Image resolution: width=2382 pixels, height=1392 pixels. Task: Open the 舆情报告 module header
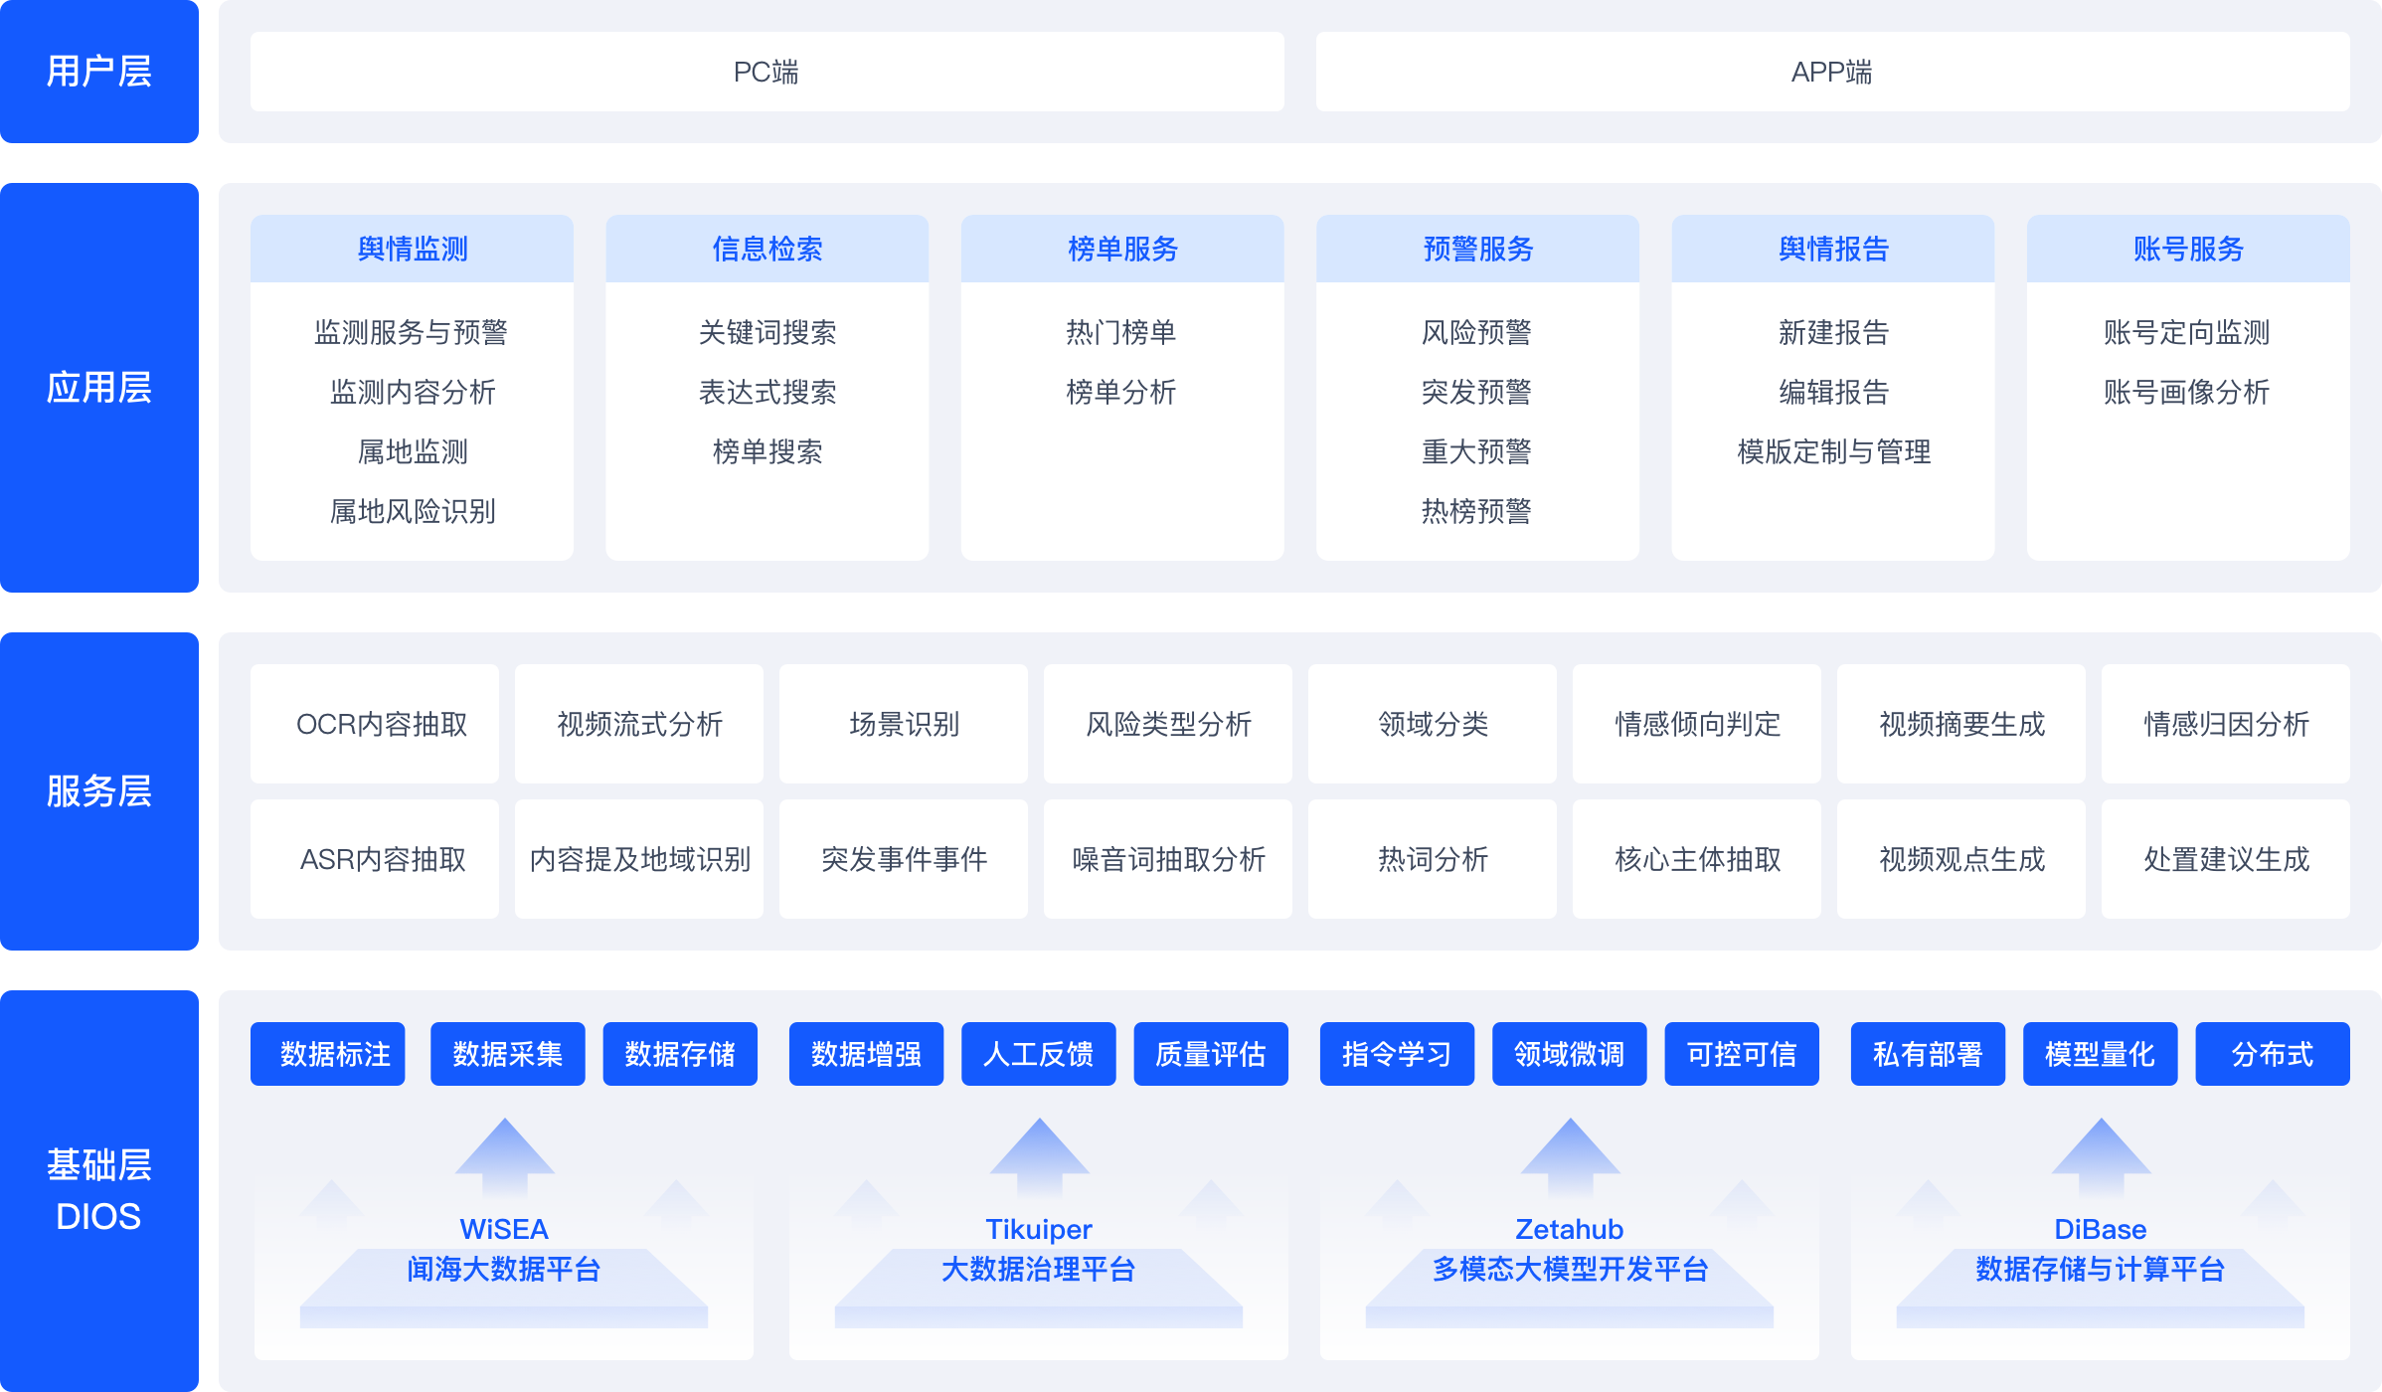point(1833,249)
